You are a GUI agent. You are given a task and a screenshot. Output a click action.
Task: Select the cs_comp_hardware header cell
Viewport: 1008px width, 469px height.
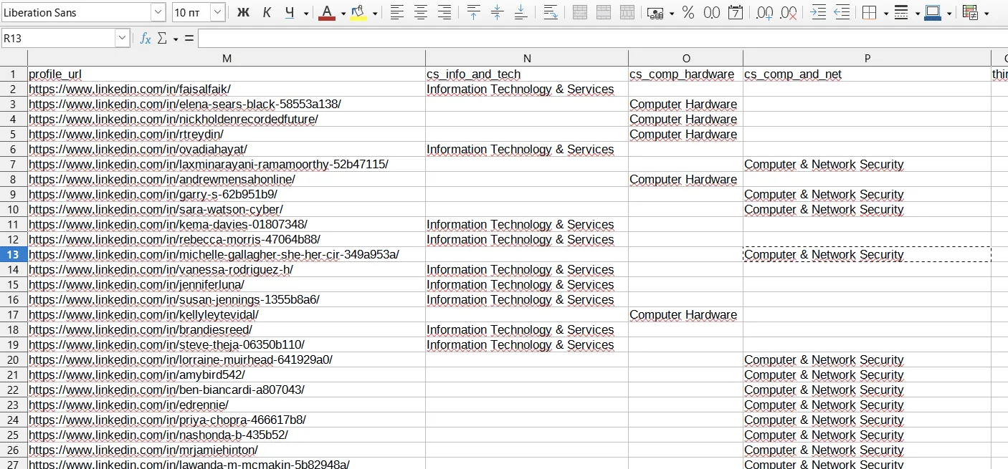pyautogui.click(x=686, y=74)
